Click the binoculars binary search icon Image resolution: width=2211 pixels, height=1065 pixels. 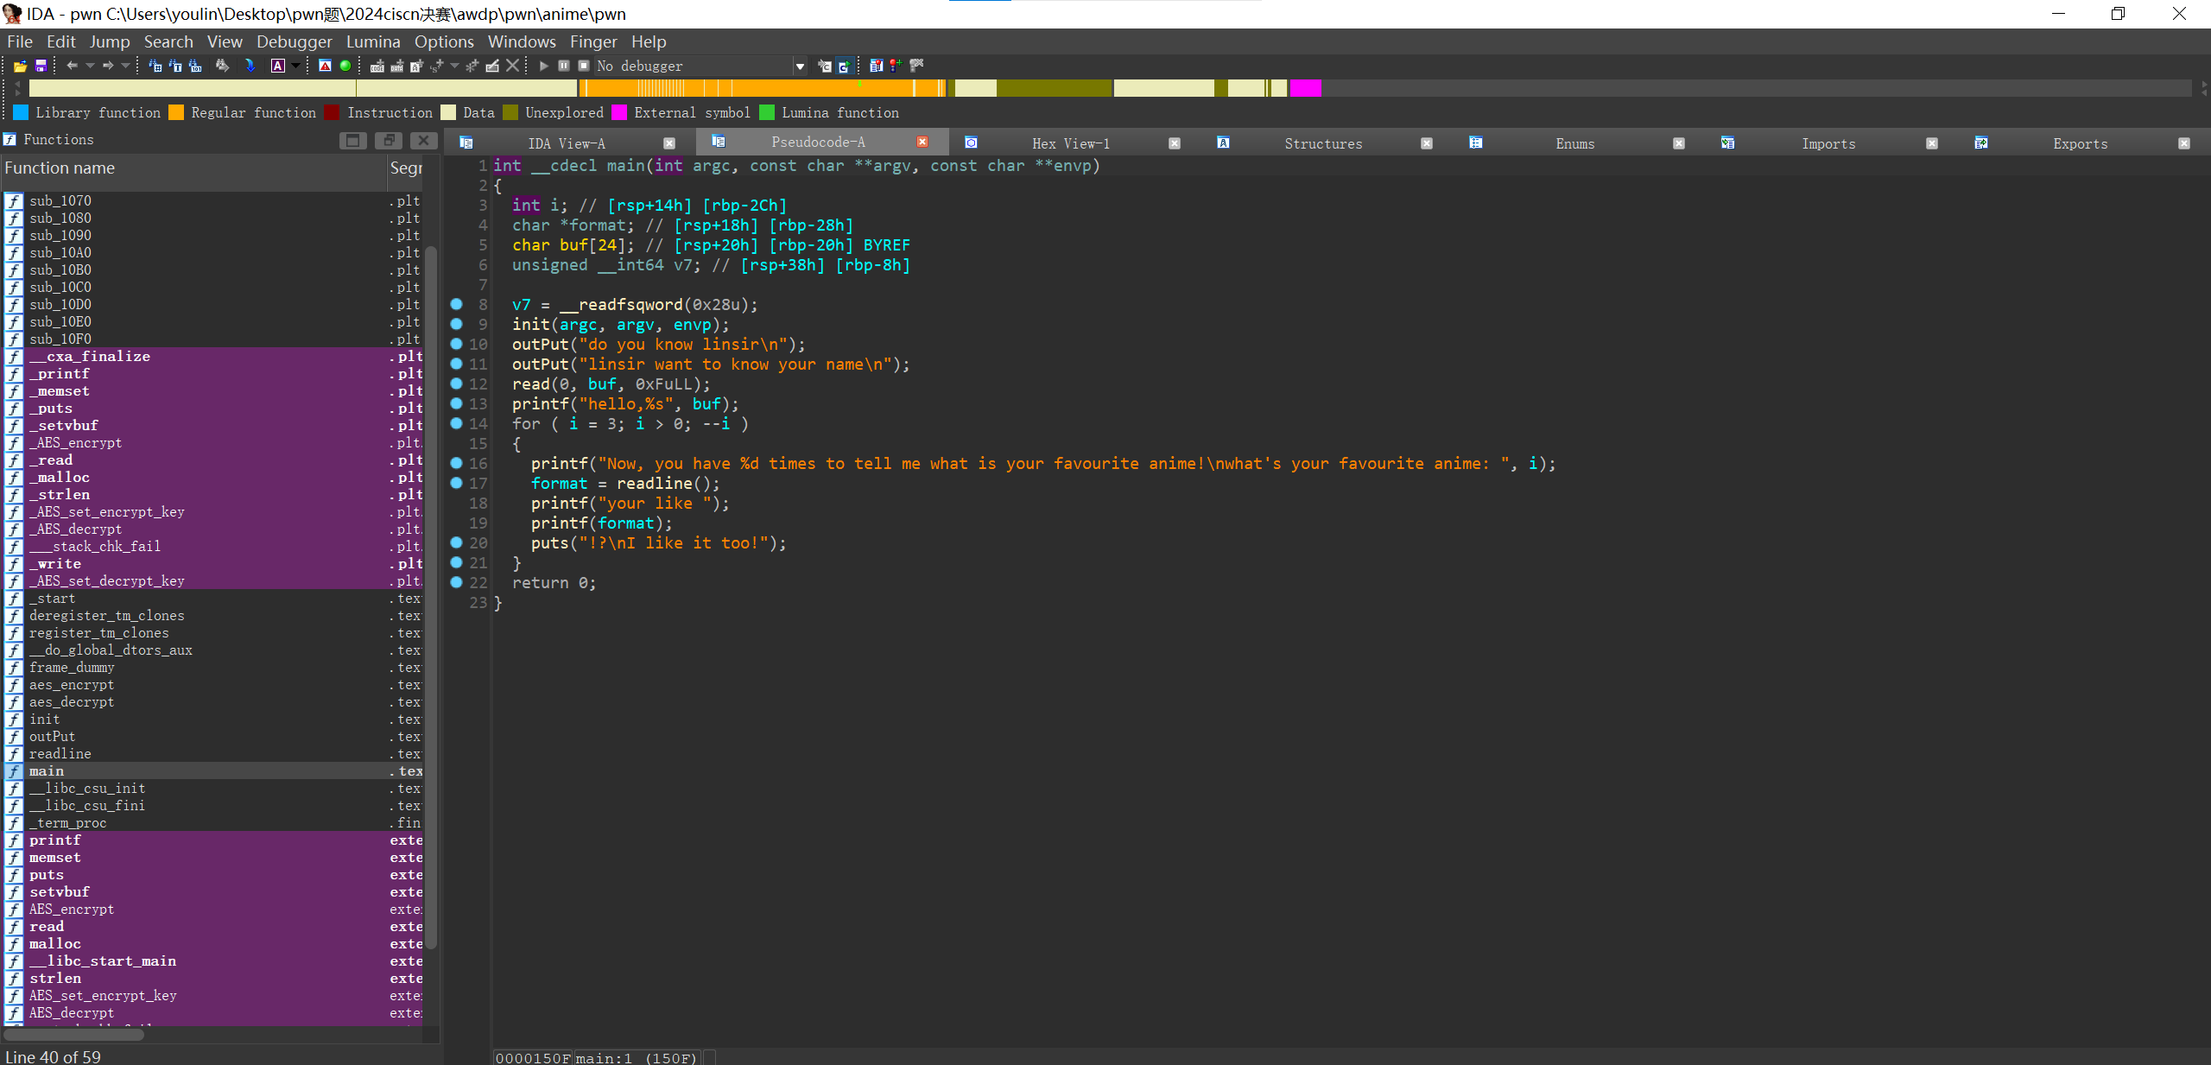[195, 66]
